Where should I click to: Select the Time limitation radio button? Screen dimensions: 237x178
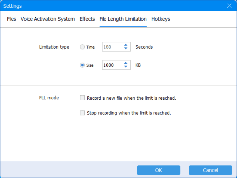82,47
